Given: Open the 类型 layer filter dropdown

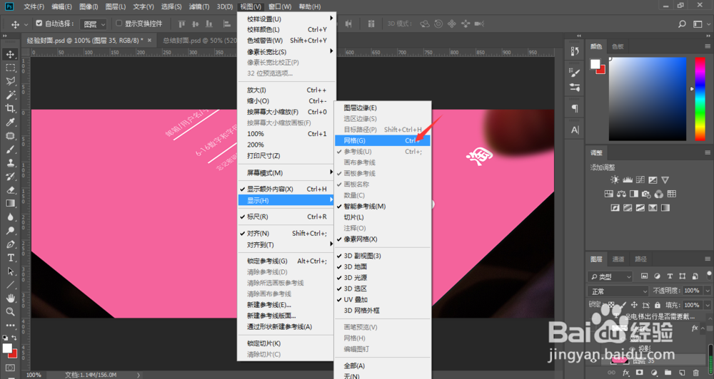Looking at the screenshot, I should click(611, 276).
